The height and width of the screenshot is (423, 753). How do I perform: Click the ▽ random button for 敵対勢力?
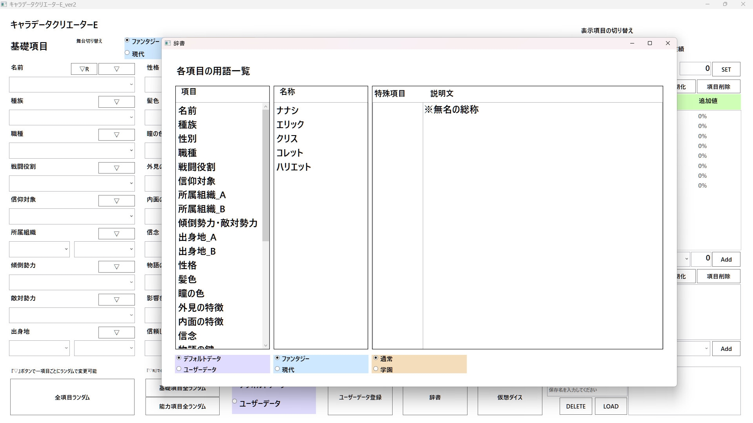click(x=116, y=300)
